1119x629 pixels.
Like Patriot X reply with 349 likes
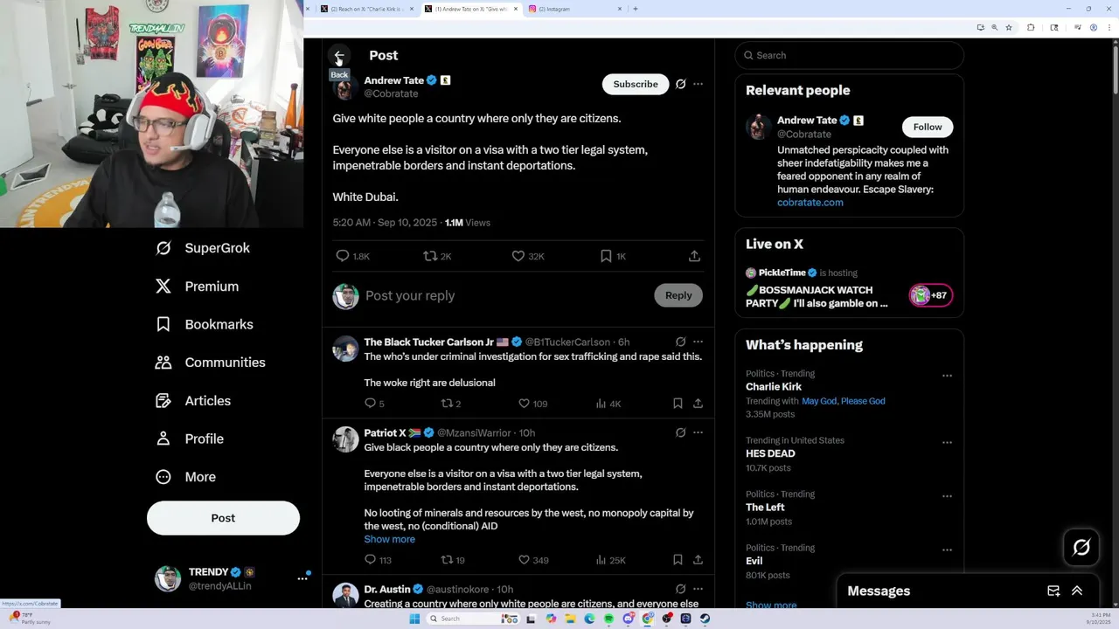point(533,560)
